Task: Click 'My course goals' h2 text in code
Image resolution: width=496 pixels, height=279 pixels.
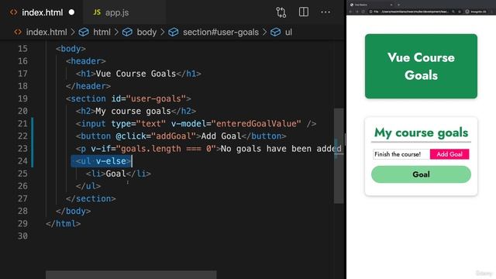Action: pyautogui.click(x=133, y=111)
